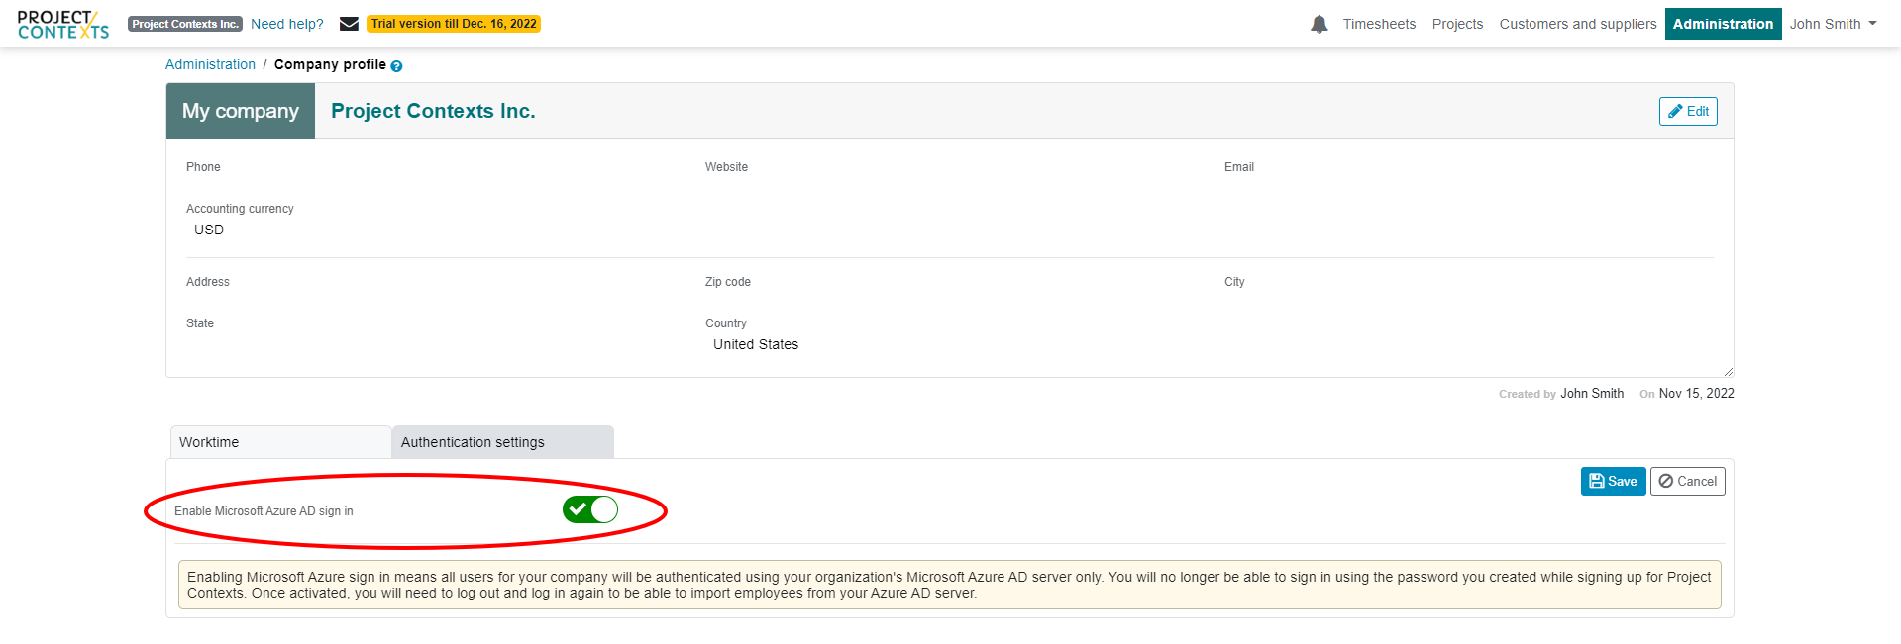Viewport: 1901px width, 644px height.
Task: Click the Edit company button
Action: click(1688, 111)
